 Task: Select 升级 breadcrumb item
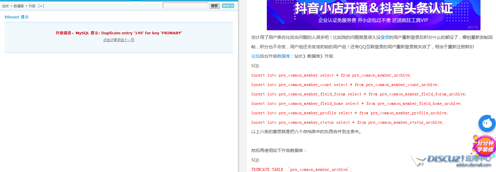point(32,6)
